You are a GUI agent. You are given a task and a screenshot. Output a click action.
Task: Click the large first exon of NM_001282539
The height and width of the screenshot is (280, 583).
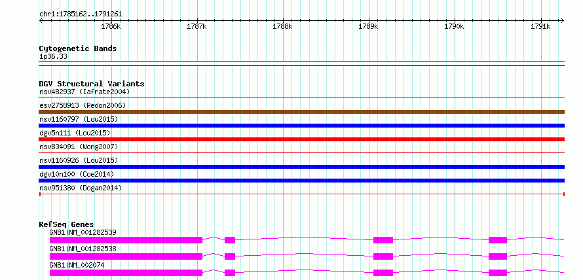click(126, 240)
